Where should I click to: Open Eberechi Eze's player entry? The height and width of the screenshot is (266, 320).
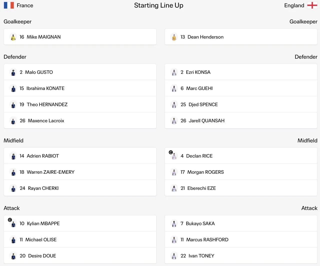coord(241,188)
